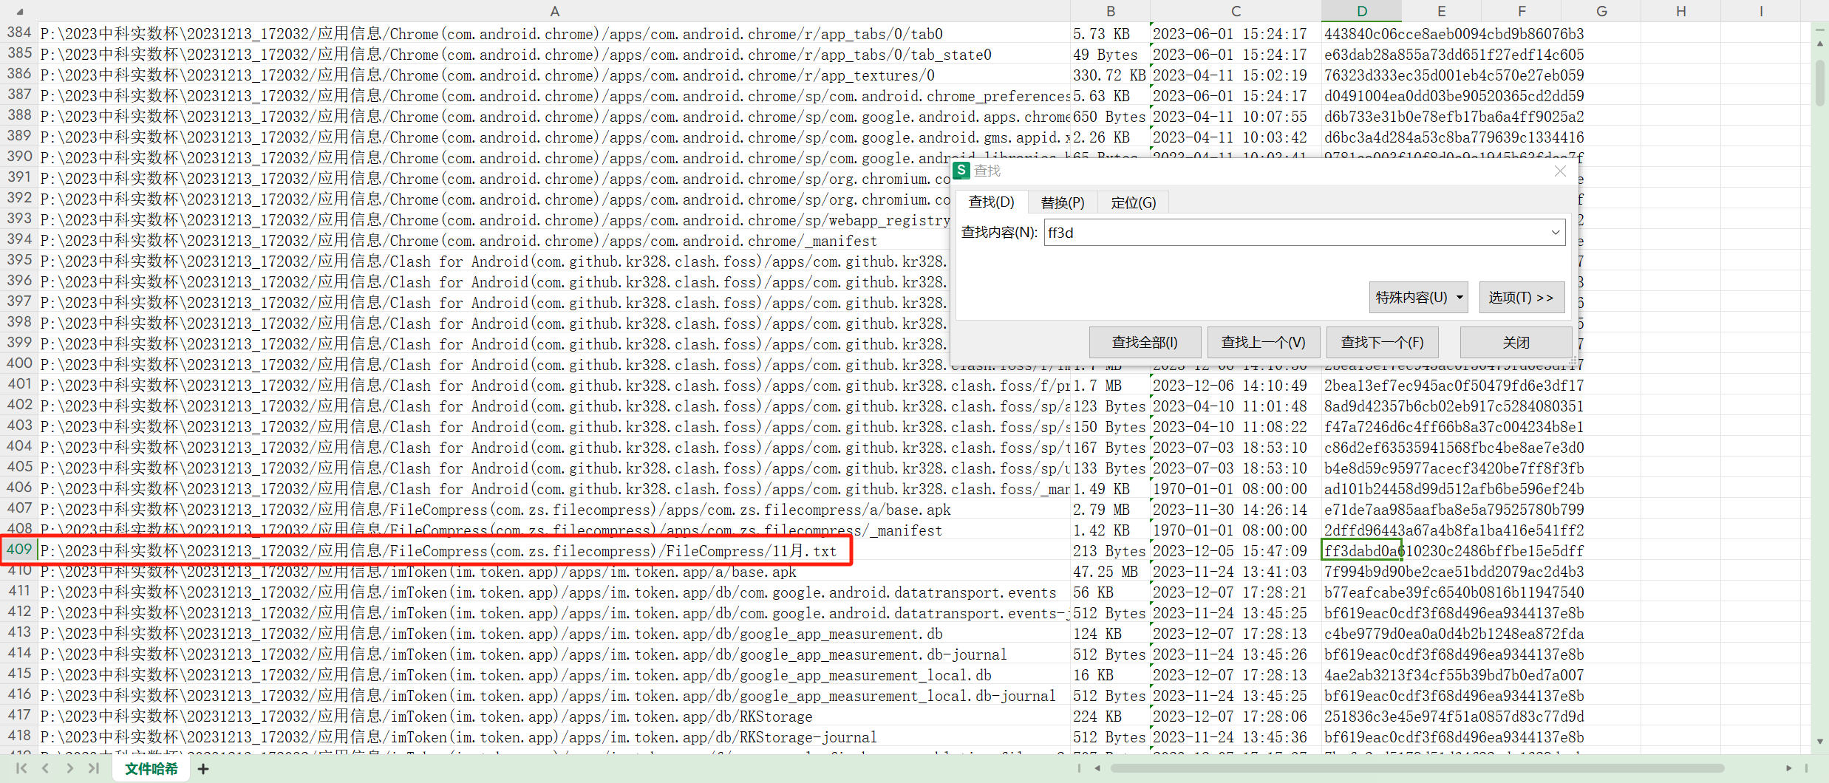The width and height of the screenshot is (1829, 783).
Task: Click the horizontal scrollbar thumb
Action: pos(1417,768)
